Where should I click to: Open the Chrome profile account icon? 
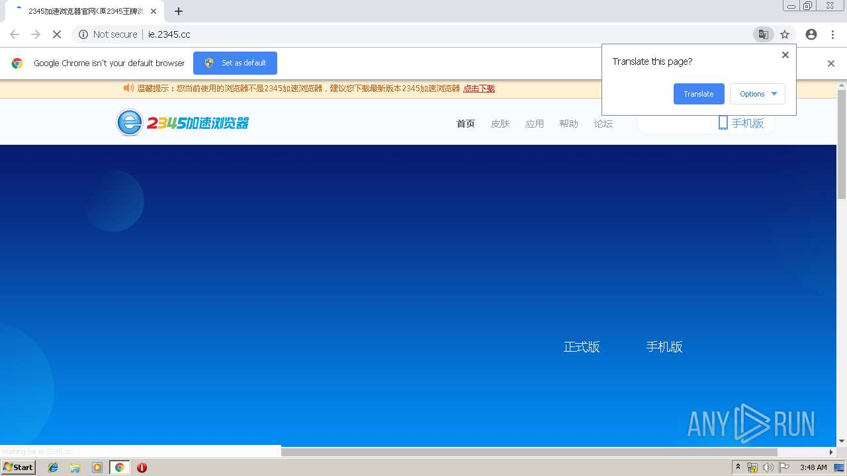(x=811, y=34)
